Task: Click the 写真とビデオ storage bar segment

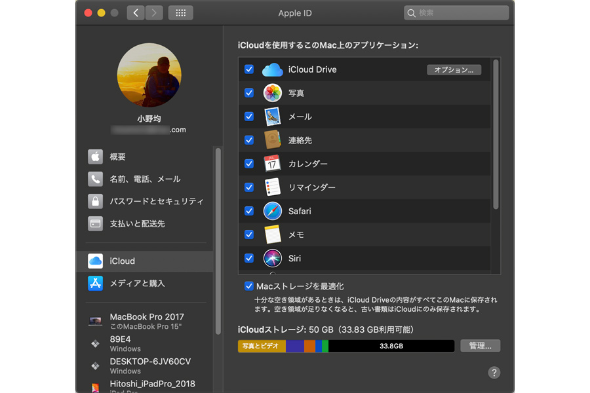Action: point(262,346)
